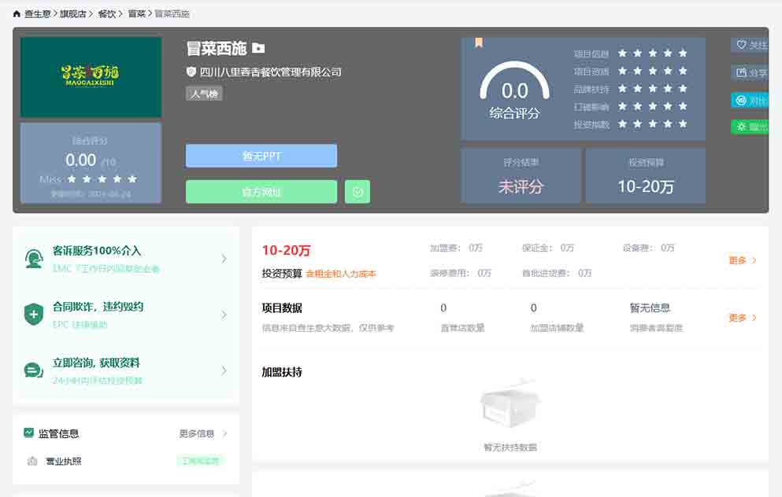
Task: Click the chat bubble icon beside 立即咨询
Action: pyautogui.click(x=34, y=370)
